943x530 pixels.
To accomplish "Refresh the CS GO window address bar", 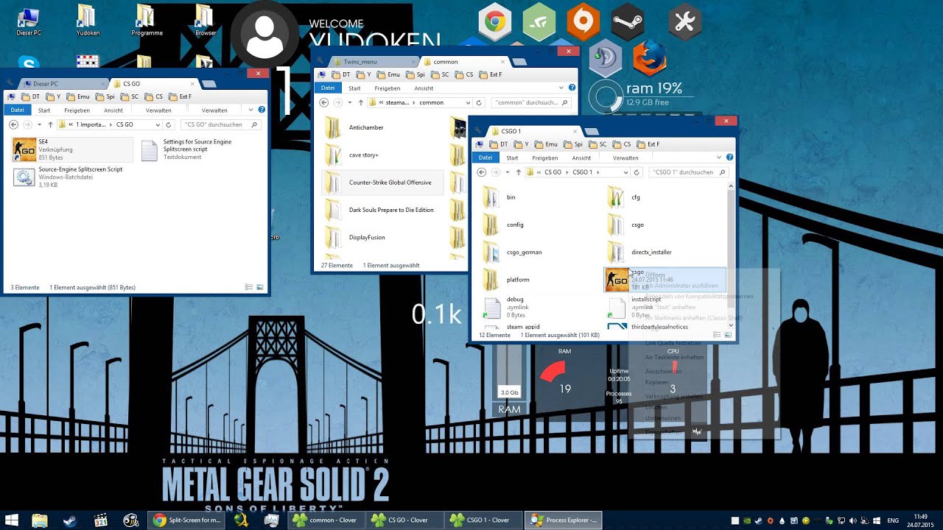I will pyautogui.click(x=169, y=125).
